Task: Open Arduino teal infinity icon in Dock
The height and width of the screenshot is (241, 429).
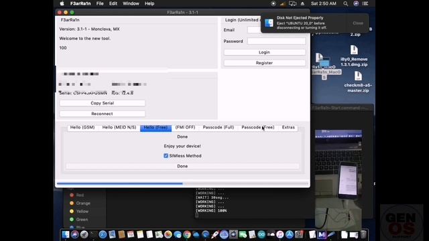Action: [x=261, y=235]
